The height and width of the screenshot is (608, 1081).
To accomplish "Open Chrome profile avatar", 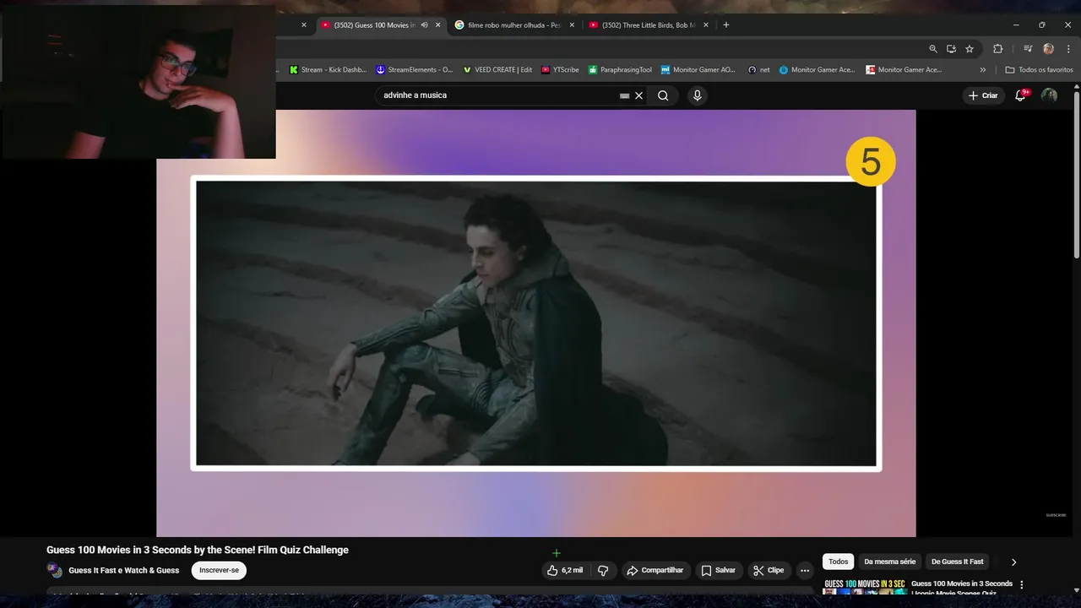I will tap(1048, 49).
